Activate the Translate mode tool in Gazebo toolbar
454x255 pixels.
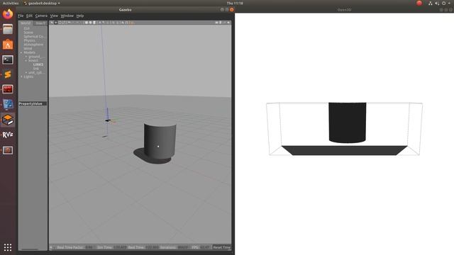(56, 23)
